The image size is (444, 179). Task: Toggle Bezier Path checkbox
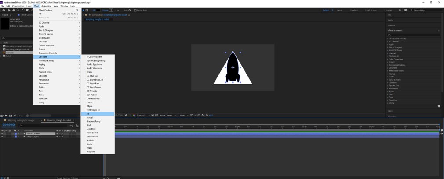pyautogui.click(x=135, y=10)
